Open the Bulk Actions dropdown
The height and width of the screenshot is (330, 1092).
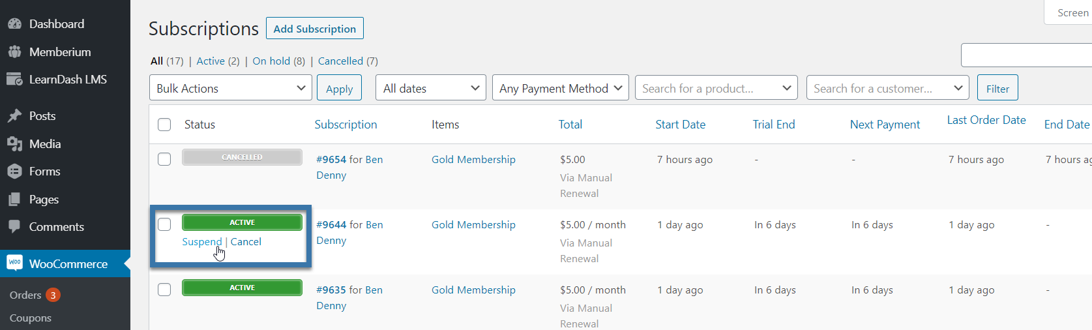click(x=231, y=88)
